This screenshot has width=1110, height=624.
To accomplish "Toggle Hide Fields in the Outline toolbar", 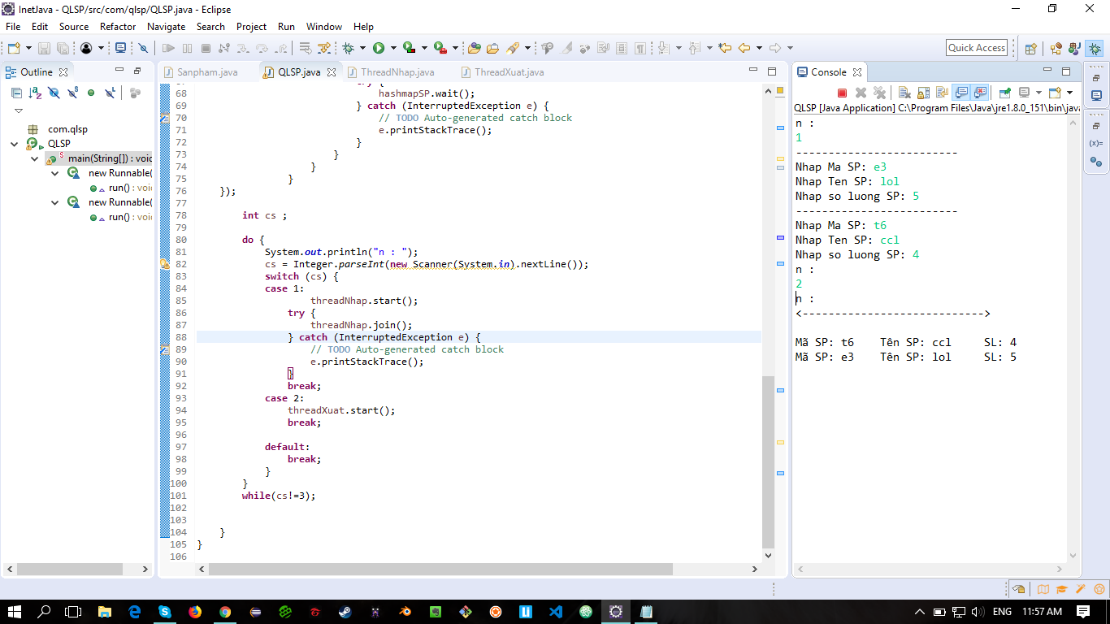I will click(x=54, y=93).
